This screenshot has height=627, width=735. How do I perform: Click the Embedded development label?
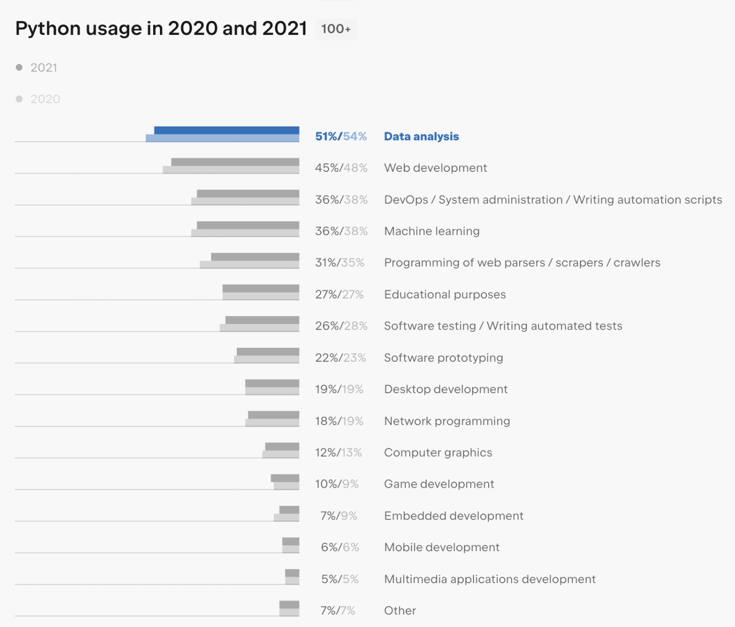(x=453, y=516)
